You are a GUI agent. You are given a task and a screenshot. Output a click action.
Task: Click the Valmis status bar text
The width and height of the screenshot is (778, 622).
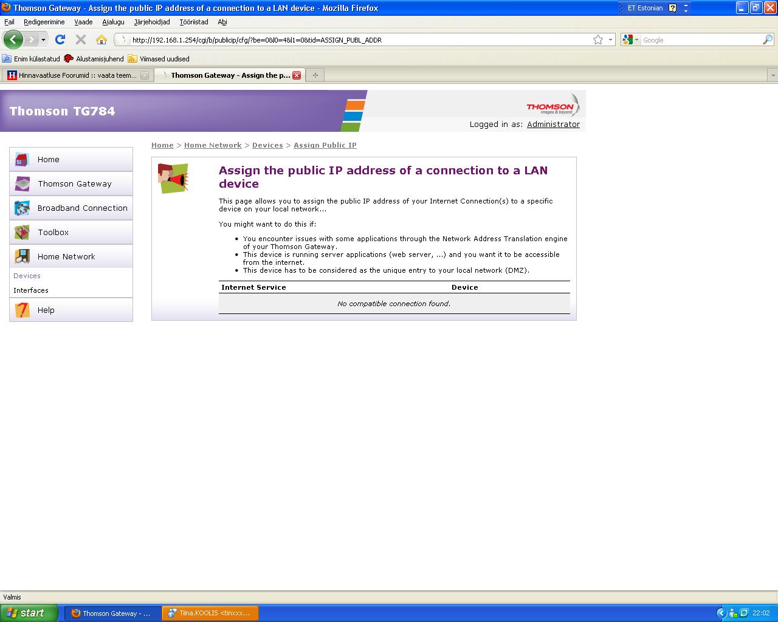point(12,597)
